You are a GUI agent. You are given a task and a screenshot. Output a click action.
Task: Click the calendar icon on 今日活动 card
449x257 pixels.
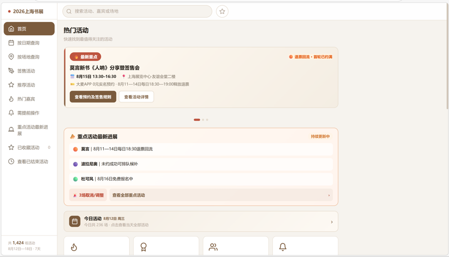(x=75, y=221)
